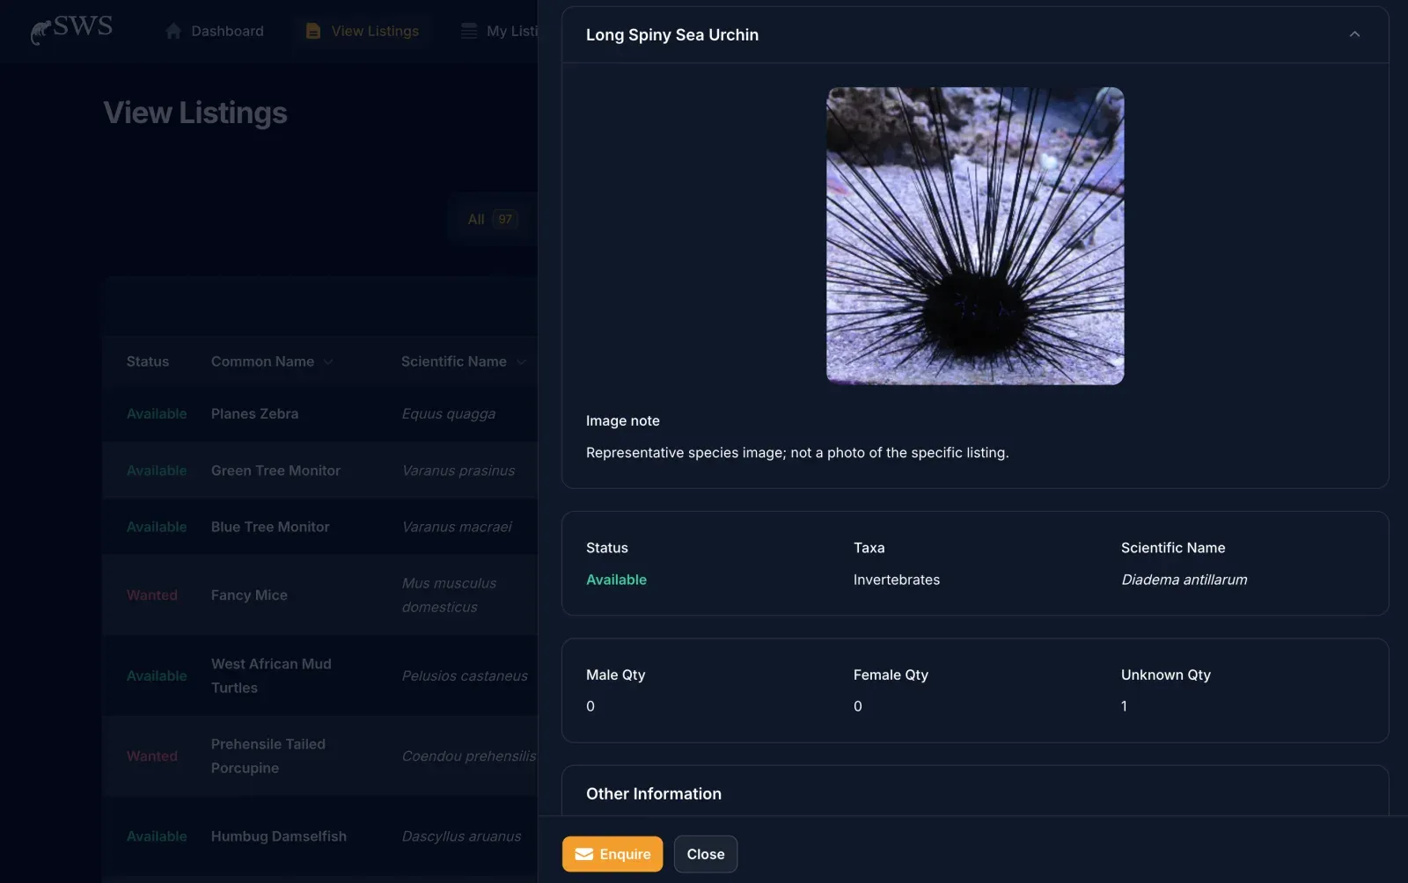Image resolution: width=1408 pixels, height=883 pixels.
Task: Click the View Listings document icon
Action: click(312, 32)
